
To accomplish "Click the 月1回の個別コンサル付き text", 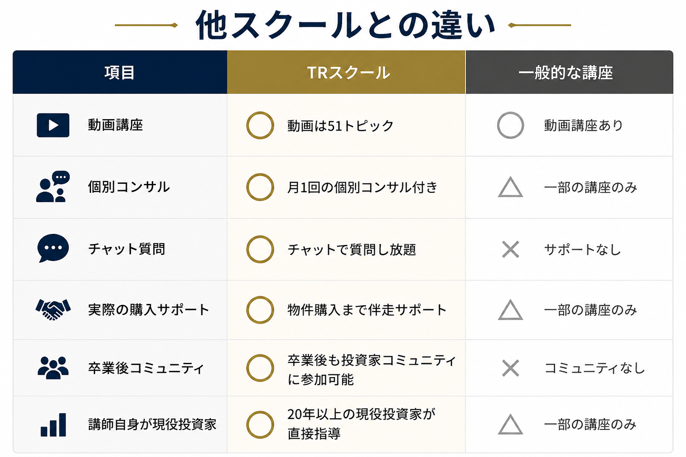I will pyautogui.click(x=362, y=187).
